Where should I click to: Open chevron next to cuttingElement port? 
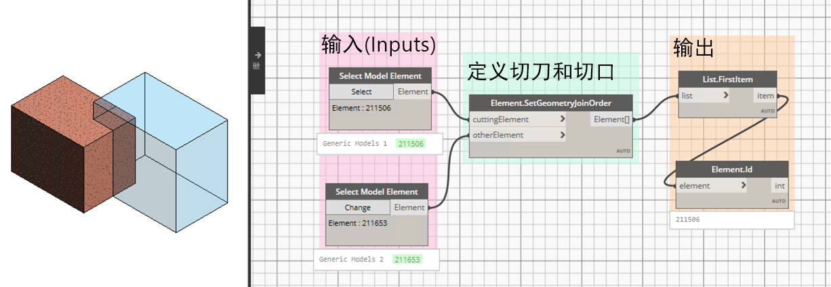pos(563,119)
